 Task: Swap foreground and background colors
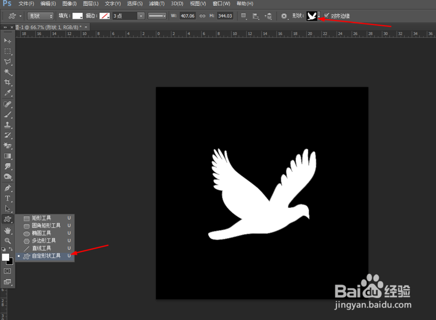(11, 249)
